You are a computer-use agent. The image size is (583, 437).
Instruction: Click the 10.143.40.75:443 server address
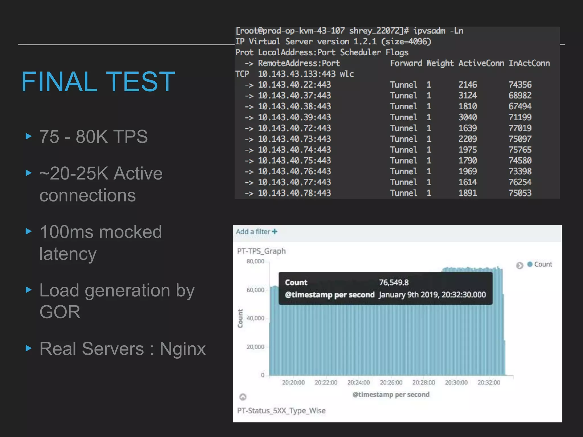tap(294, 160)
